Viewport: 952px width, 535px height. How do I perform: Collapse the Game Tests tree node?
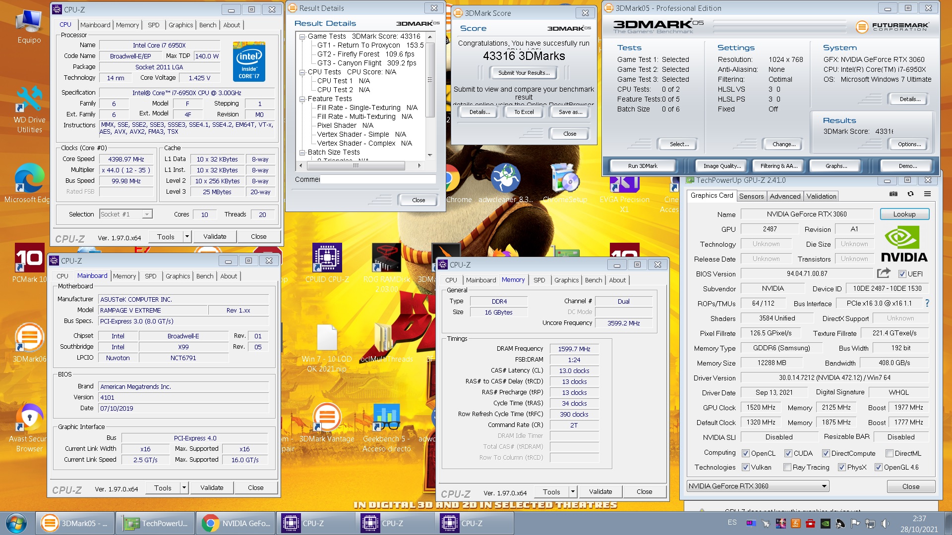[x=302, y=36]
